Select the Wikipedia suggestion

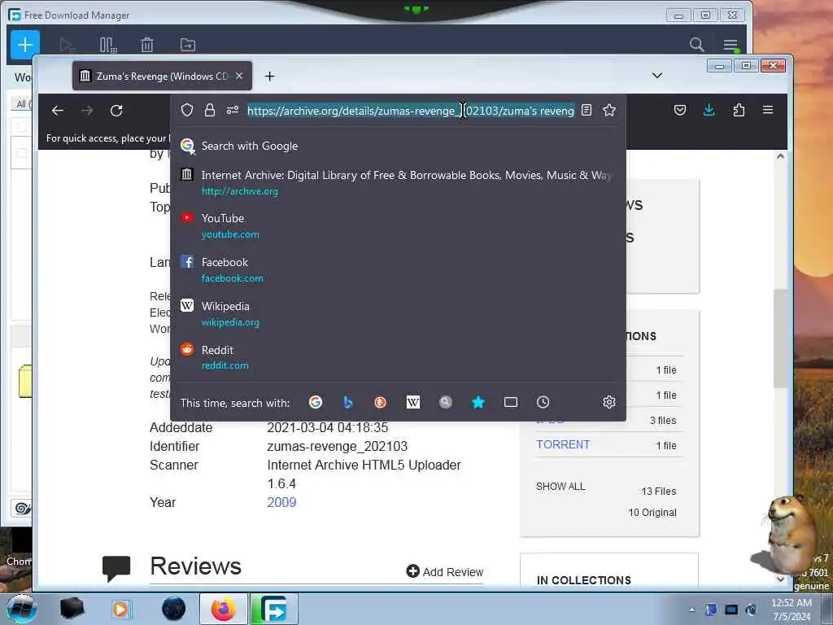(398, 313)
